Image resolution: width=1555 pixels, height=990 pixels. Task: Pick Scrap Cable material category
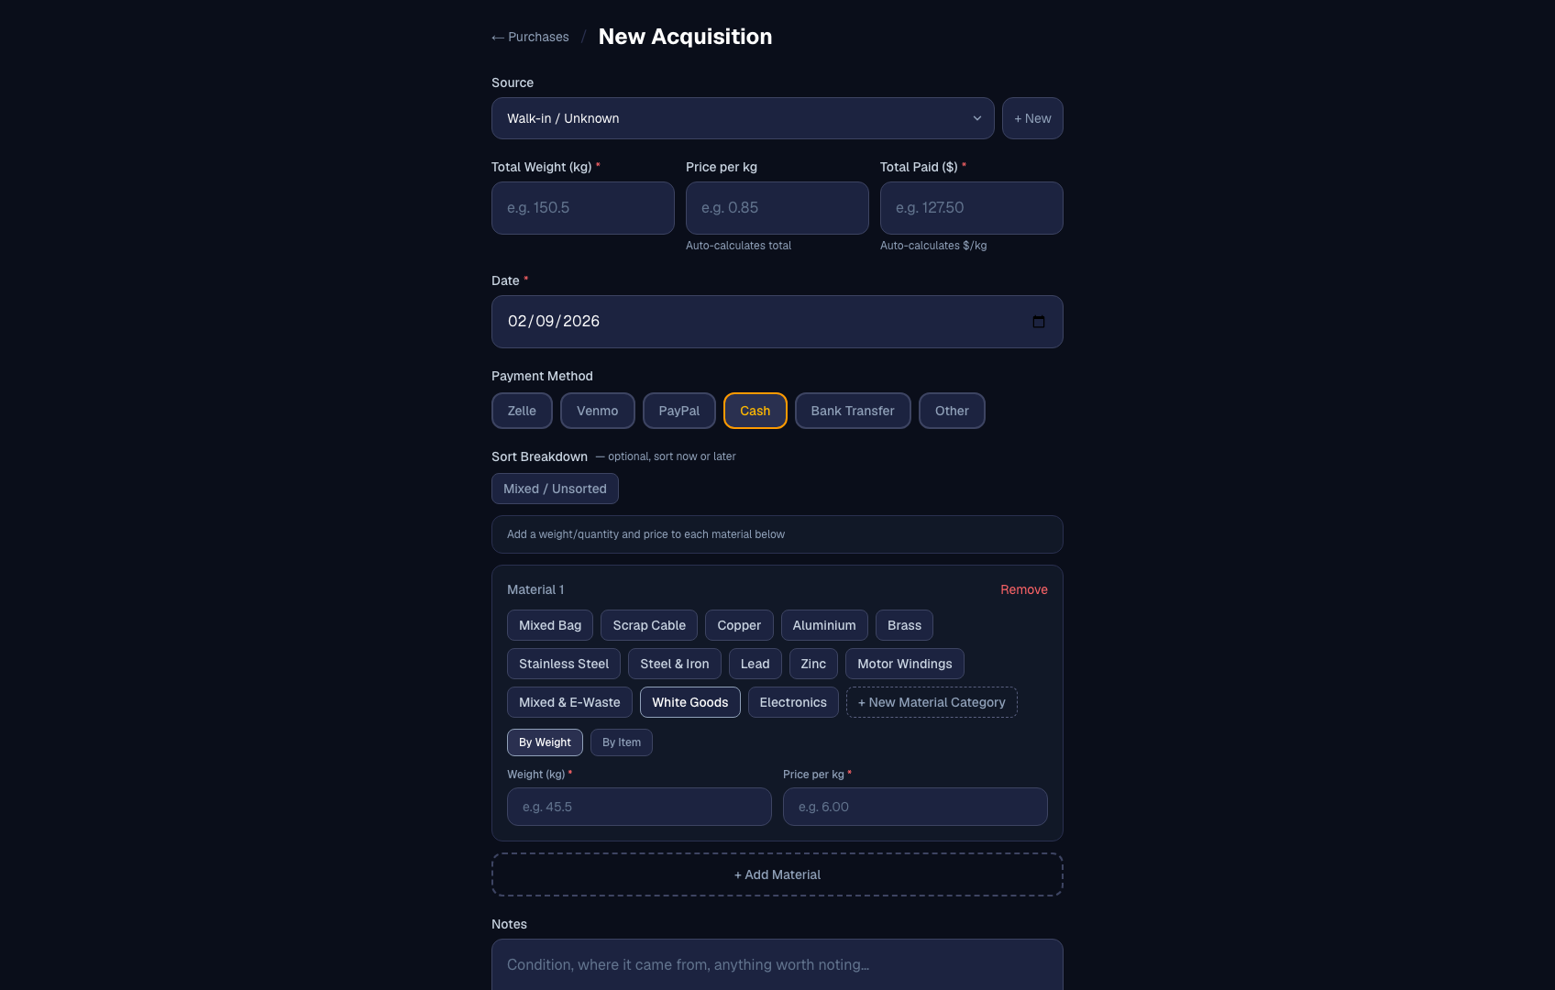[x=649, y=625]
